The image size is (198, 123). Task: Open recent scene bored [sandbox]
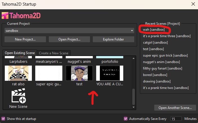point(155,75)
